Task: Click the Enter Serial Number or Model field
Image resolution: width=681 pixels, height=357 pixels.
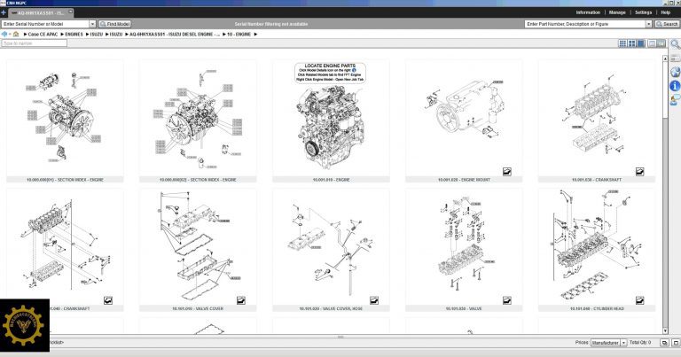Action: [45, 24]
